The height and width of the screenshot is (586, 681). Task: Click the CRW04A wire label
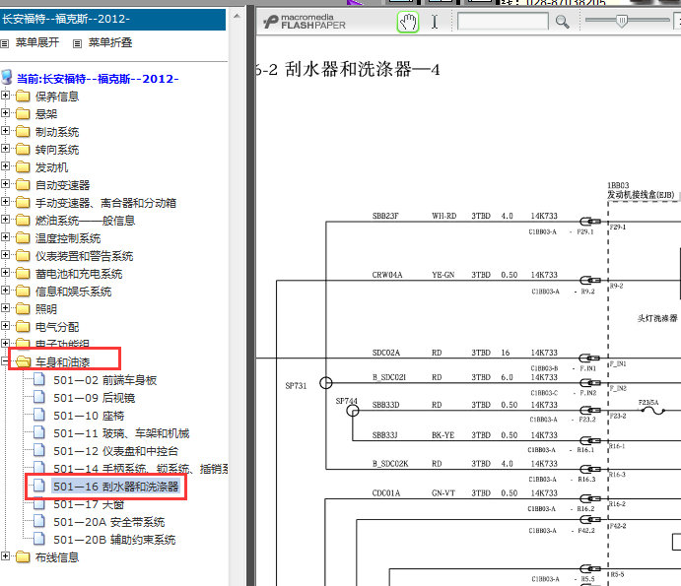click(x=387, y=275)
